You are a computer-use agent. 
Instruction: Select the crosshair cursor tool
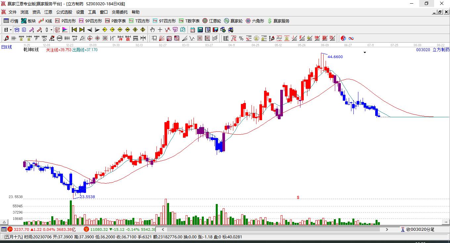tap(160, 30)
